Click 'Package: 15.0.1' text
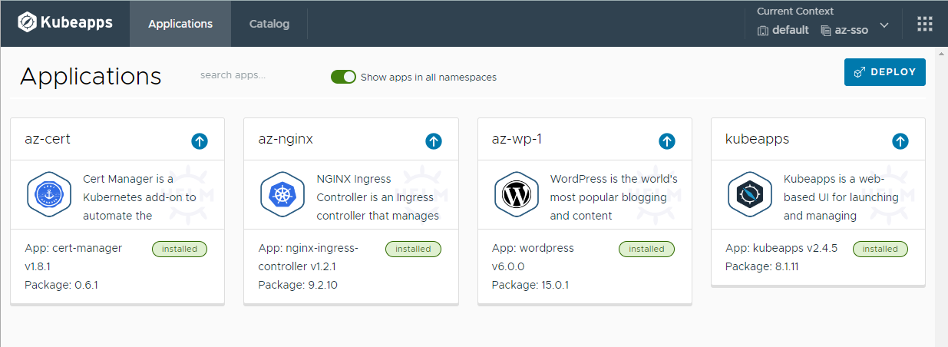 coord(530,285)
